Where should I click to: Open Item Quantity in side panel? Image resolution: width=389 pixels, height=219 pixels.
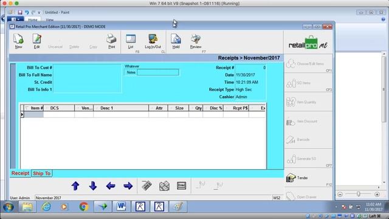(x=308, y=102)
